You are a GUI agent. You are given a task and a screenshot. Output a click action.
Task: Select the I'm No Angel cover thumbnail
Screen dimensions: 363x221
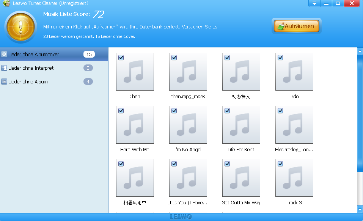click(188, 124)
